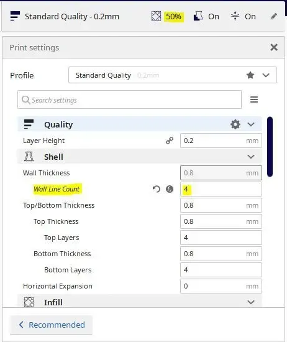Click the adhesion icon showing On
Screen dimensions: 287x342
coord(235,16)
